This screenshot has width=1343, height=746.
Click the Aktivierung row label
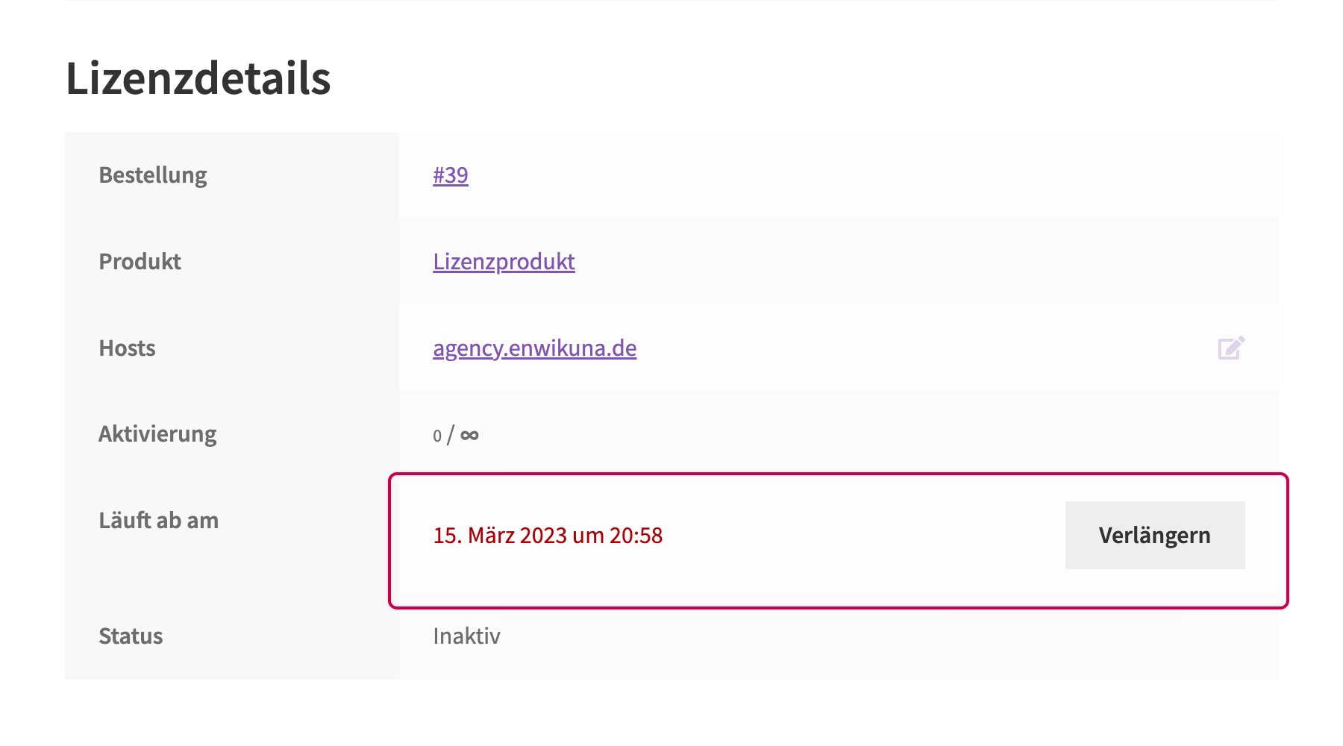157,434
